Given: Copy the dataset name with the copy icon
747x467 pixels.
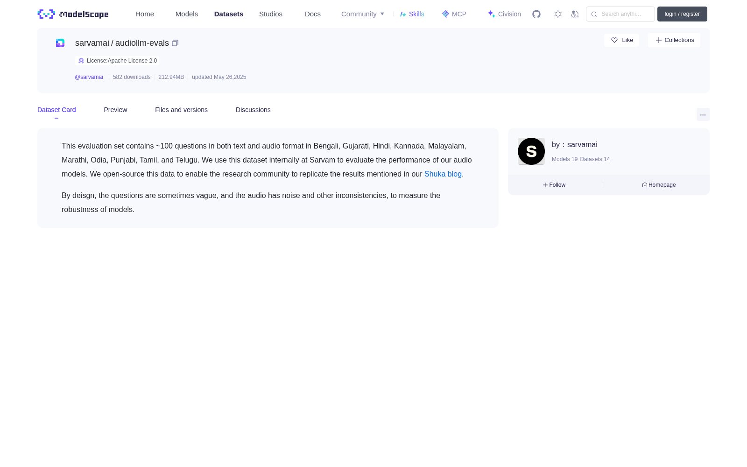Looking at the screenshot, I should (x=175, y=43).
